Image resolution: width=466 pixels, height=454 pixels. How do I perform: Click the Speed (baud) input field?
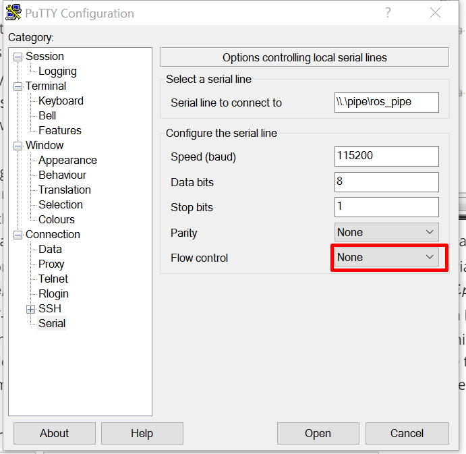(386, 157)
